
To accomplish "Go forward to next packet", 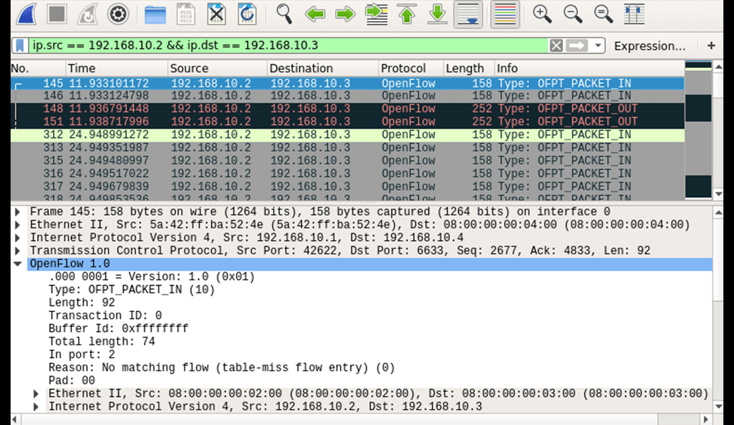I will pos(345,14).
